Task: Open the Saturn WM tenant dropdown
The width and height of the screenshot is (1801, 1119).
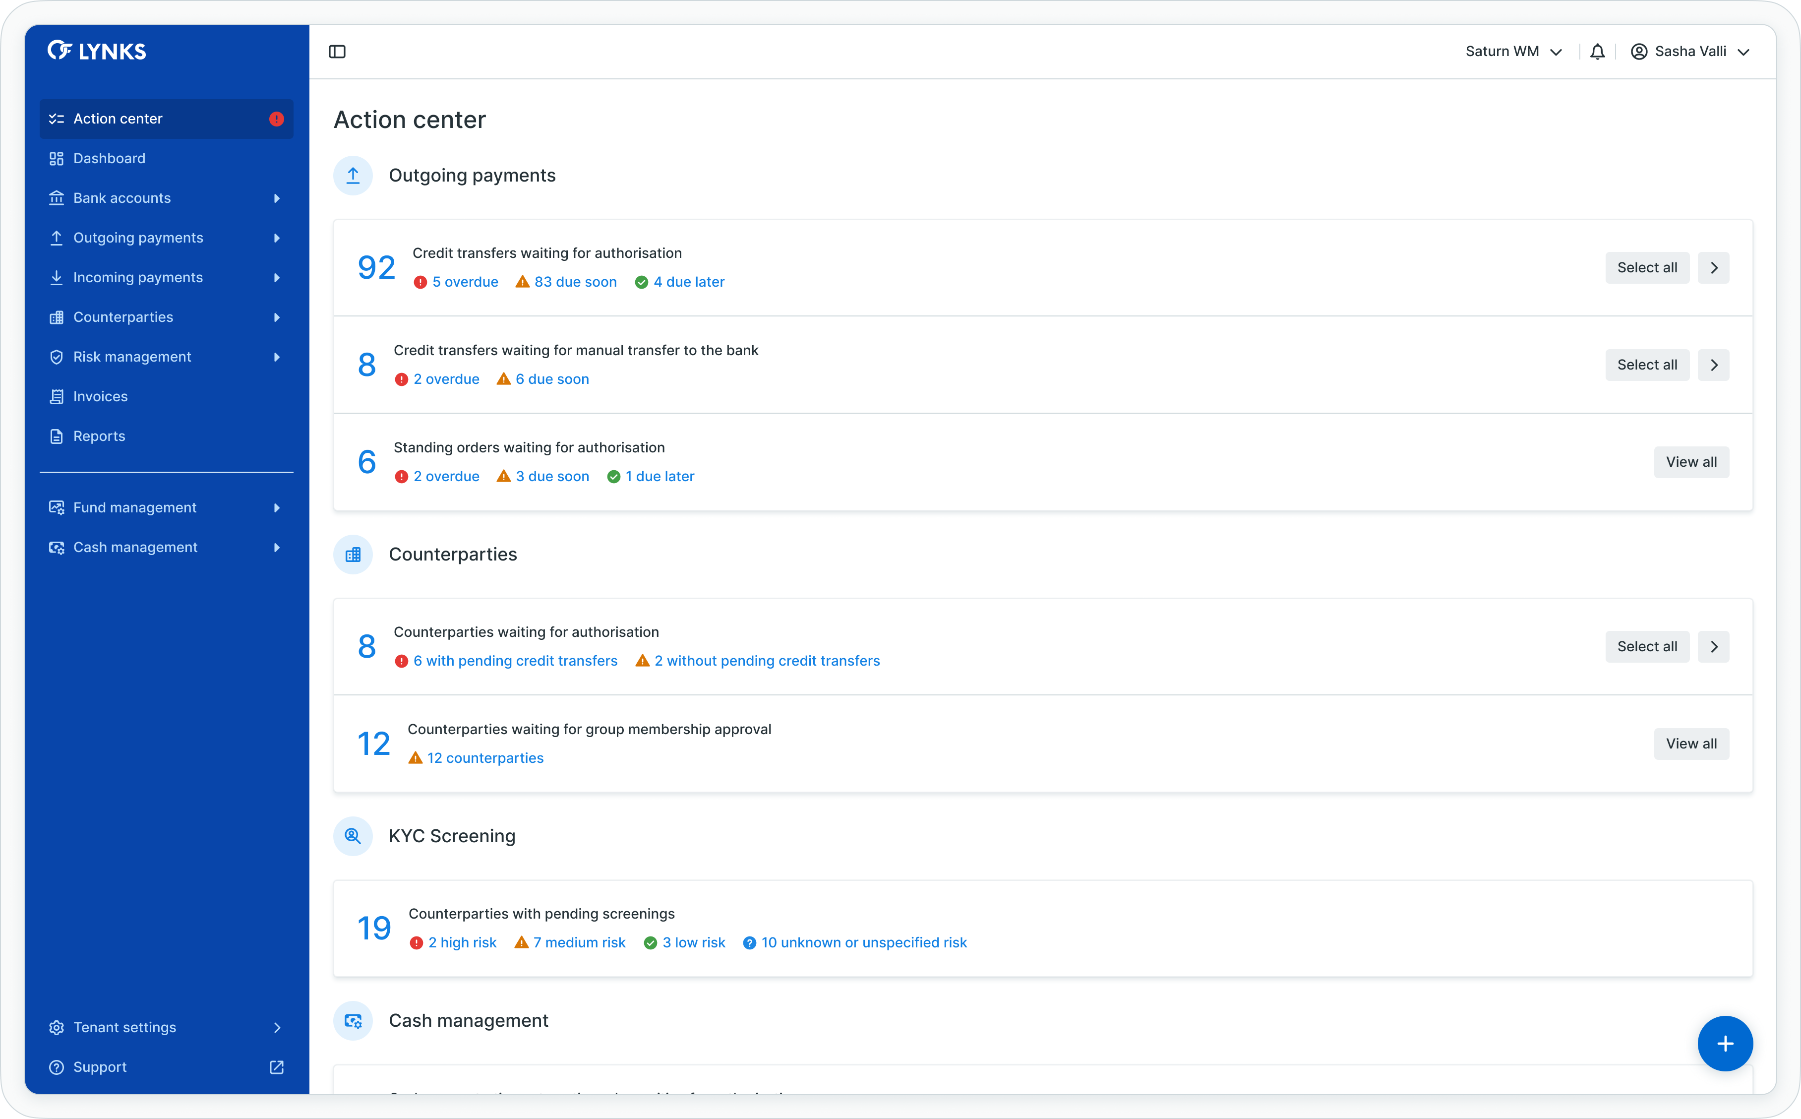Action: click(x=1513, y=52)
